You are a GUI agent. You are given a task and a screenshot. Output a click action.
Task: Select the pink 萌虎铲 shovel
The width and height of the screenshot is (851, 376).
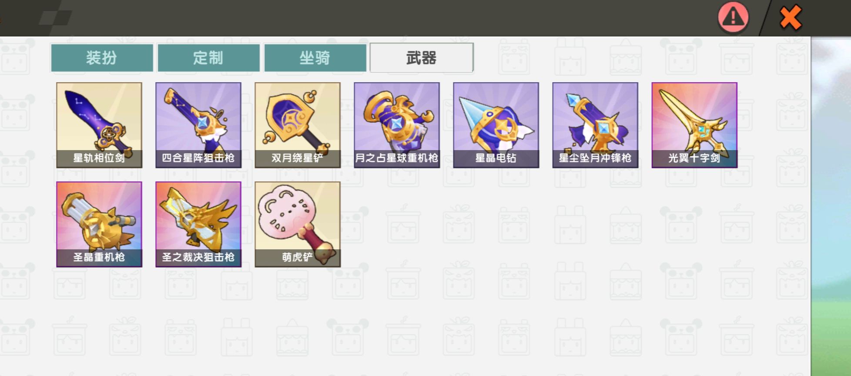[298, 224]
